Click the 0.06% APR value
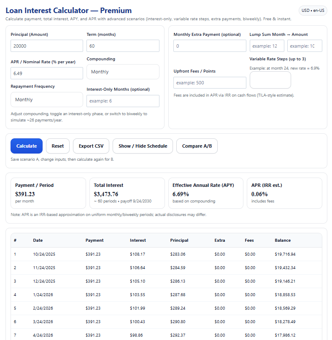Viewport: 332px width, 340px height. click(259, 194)
